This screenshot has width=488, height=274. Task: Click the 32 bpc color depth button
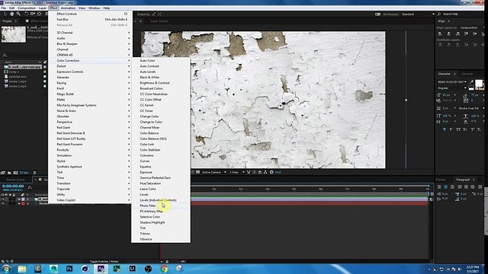tap(24, 173)
